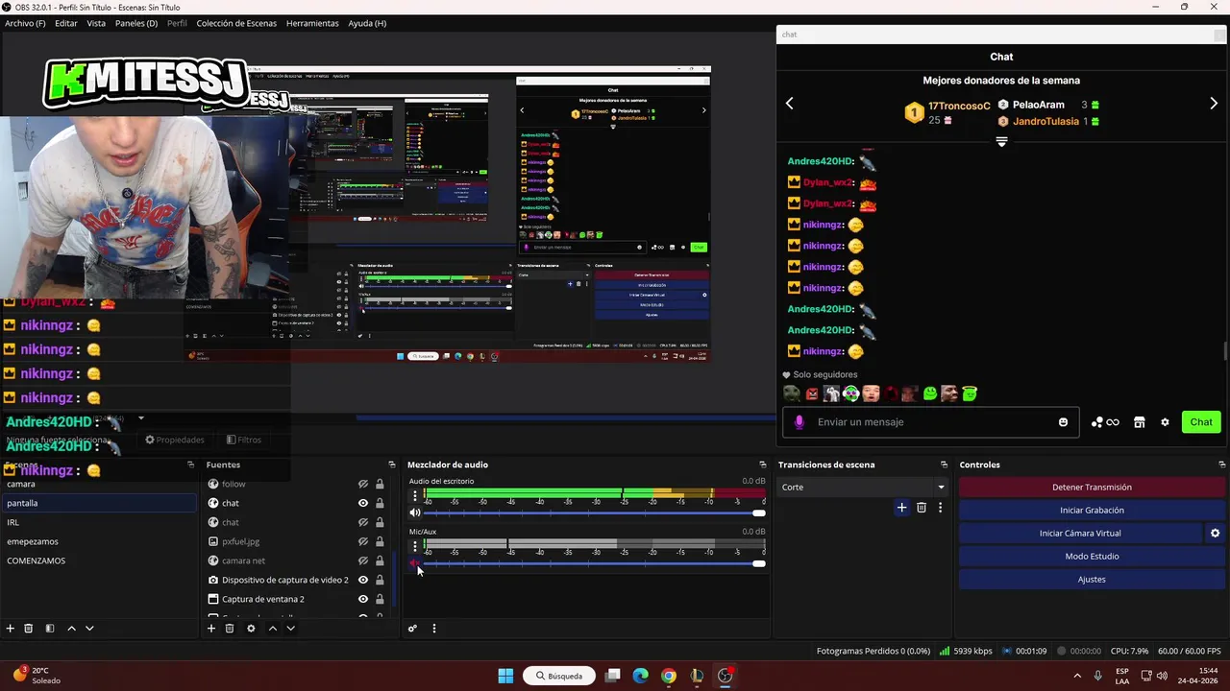Screen dimensions: 1230x691
Task: Show hidden system tray icons
Action: pos(1076,676)
